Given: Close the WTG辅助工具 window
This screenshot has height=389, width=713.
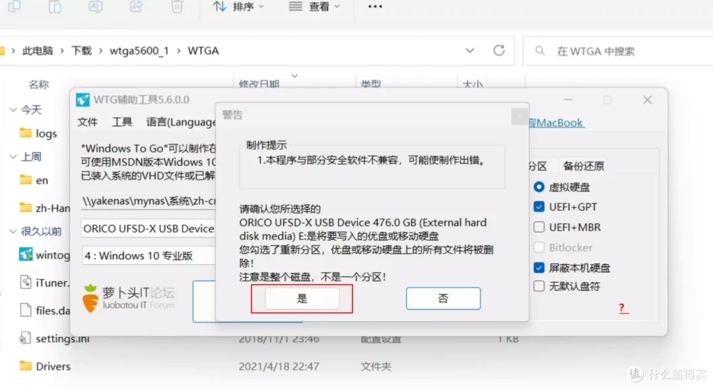Looking at the screenshot, I should pyautogui.click(x=648, y=100).
